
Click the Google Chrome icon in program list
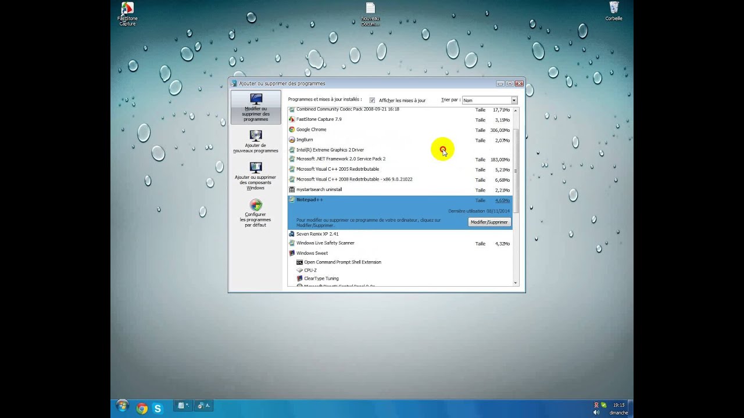tap(292, 129)
